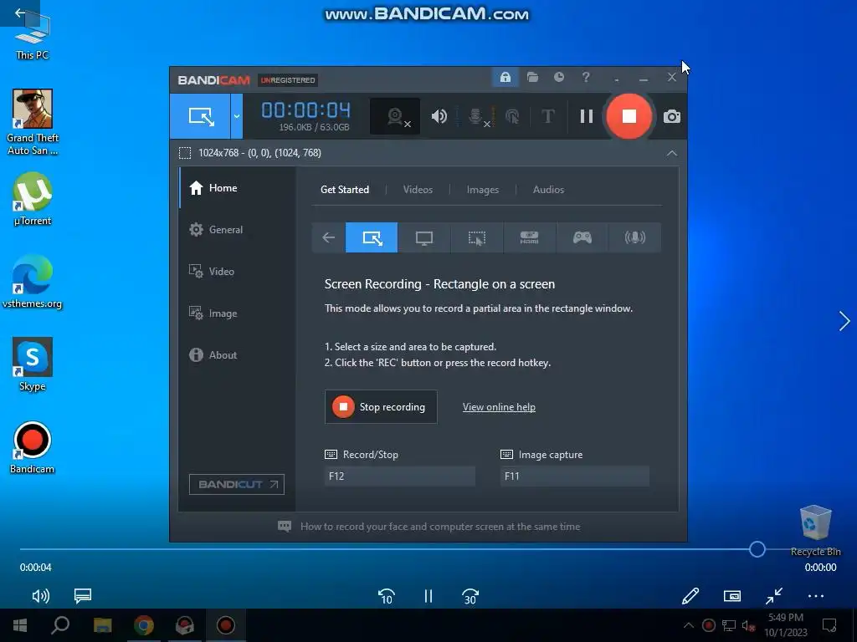This screenshot has width=857, height=642.
Task: Pause the Bandicam recording
Action: pyautogui.click(x=587, y=116)
